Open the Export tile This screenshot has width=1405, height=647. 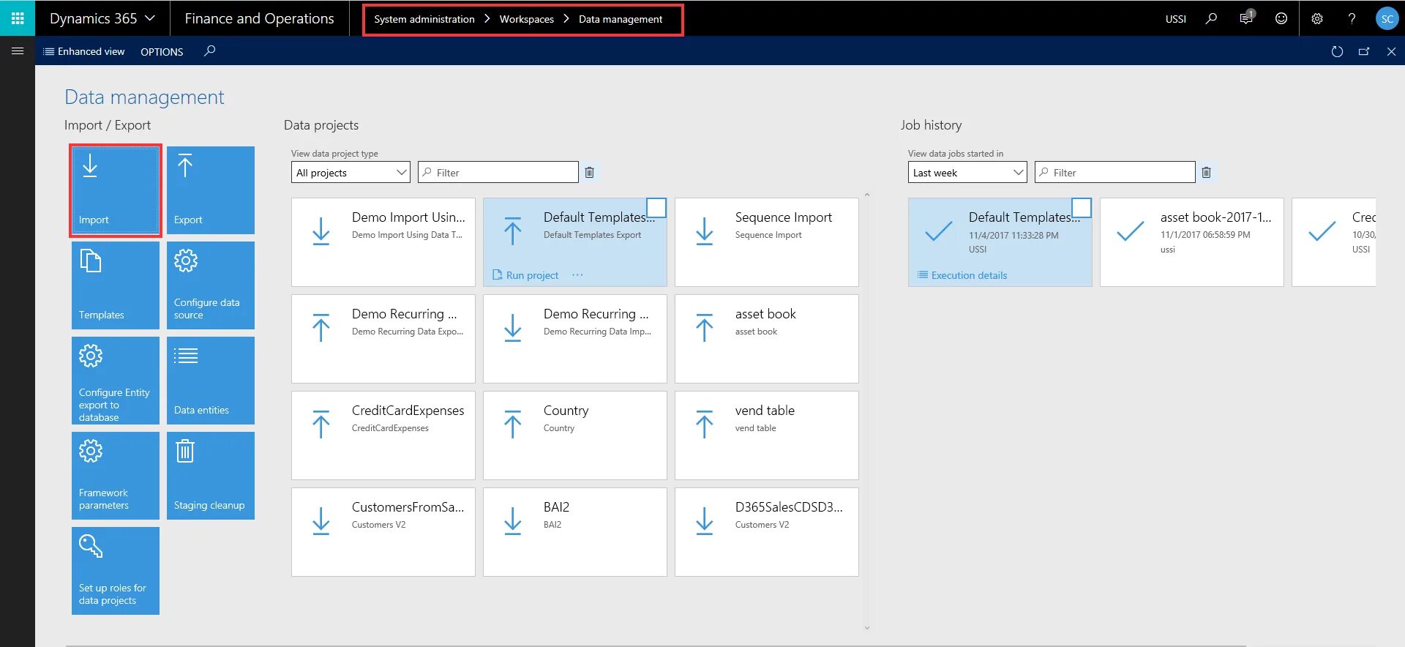211,190
